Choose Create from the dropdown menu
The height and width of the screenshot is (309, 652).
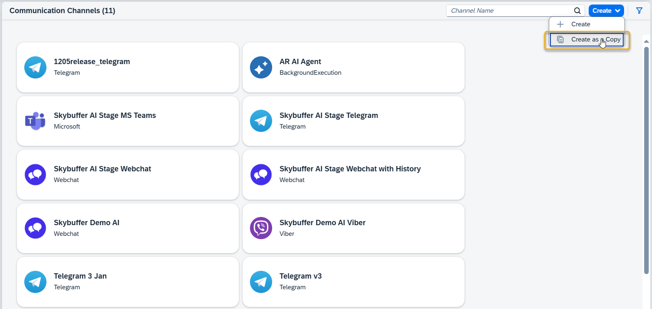pyautogui.click(x=587, y=24)
